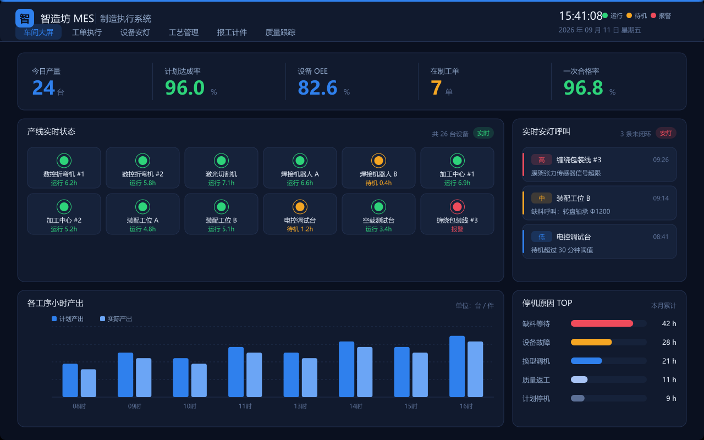Select the 激光切割机 status icon
The height and width of the screenshot is (440, 704).
[x=221, y=161]
